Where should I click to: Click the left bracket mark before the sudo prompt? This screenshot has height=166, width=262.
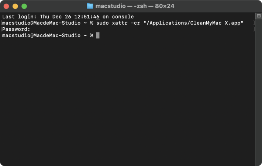click(1, 23)
